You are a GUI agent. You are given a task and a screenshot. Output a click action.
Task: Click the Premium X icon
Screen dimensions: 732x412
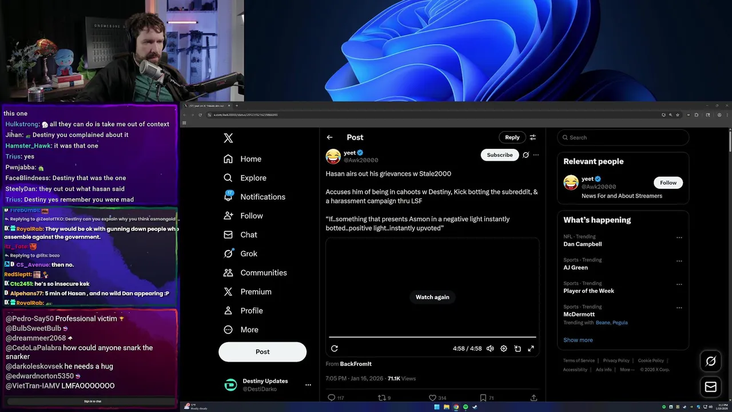coord(228,292)
